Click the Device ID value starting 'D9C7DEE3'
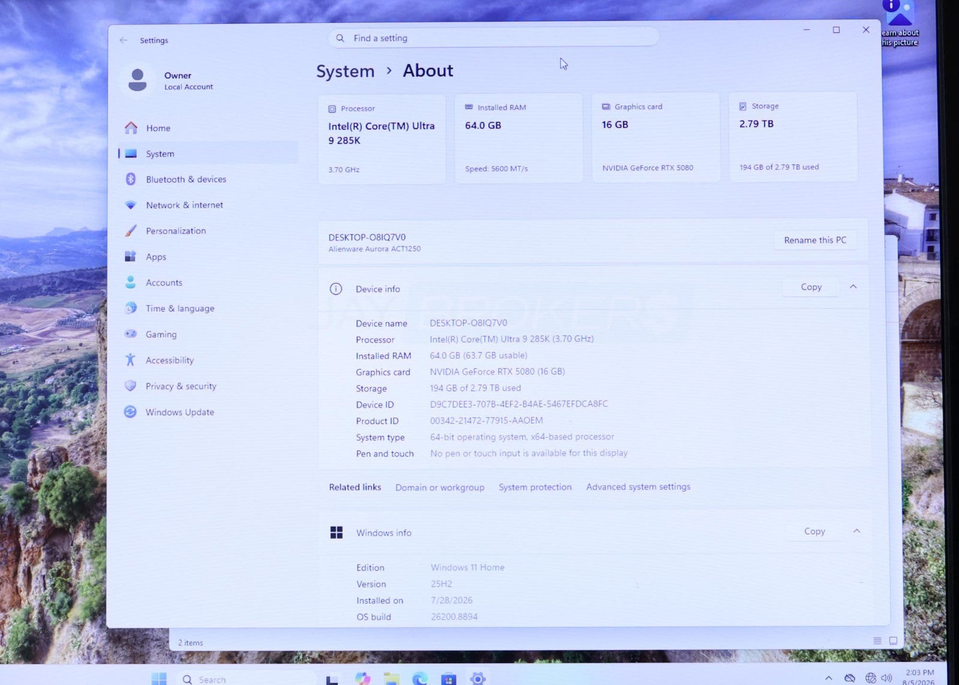Viewport: 959px width, 685px height. (518, 404)
